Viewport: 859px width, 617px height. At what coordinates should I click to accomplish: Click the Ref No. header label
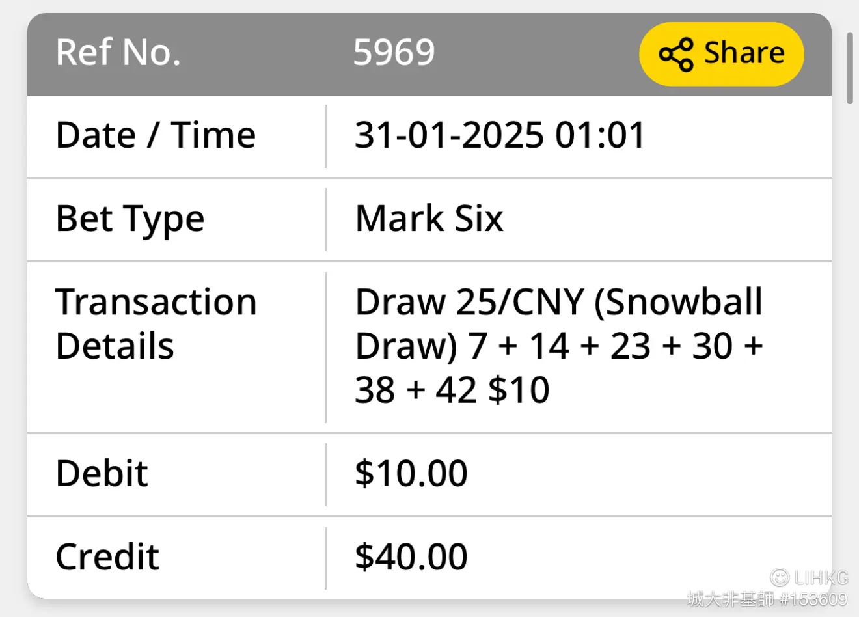[x=118, y=53]
